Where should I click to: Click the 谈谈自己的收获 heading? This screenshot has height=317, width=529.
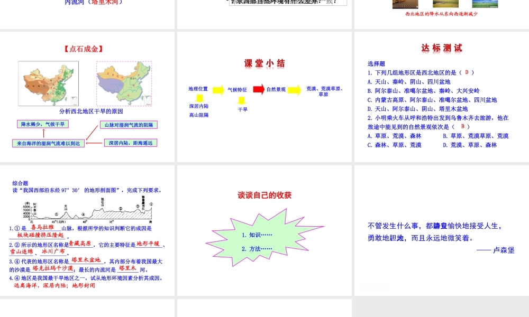click(264, 195)
